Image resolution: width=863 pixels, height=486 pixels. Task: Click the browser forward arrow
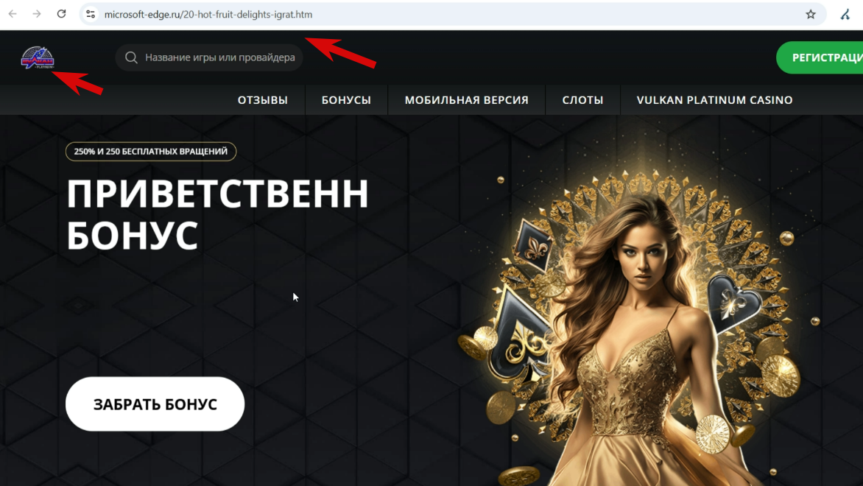coord(37,14)
